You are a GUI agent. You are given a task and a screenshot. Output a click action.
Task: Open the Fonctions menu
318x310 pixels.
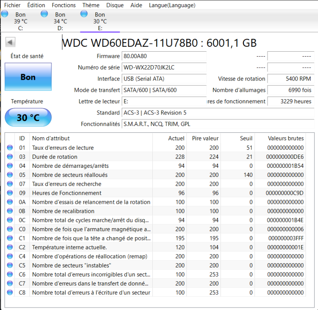(x=64, y=5)
